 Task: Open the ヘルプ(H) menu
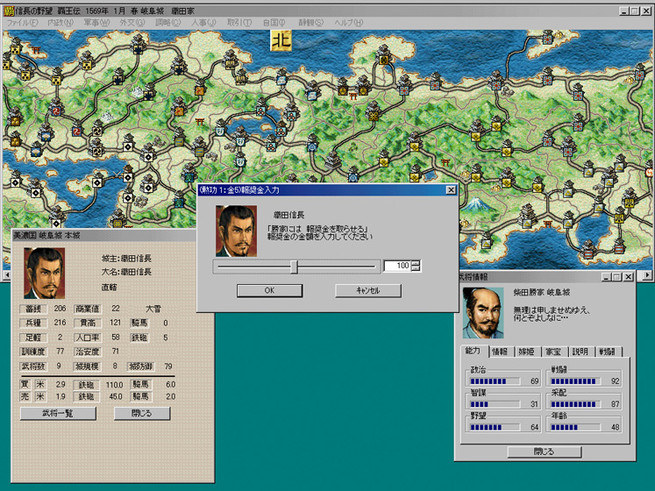click(348, 23)
